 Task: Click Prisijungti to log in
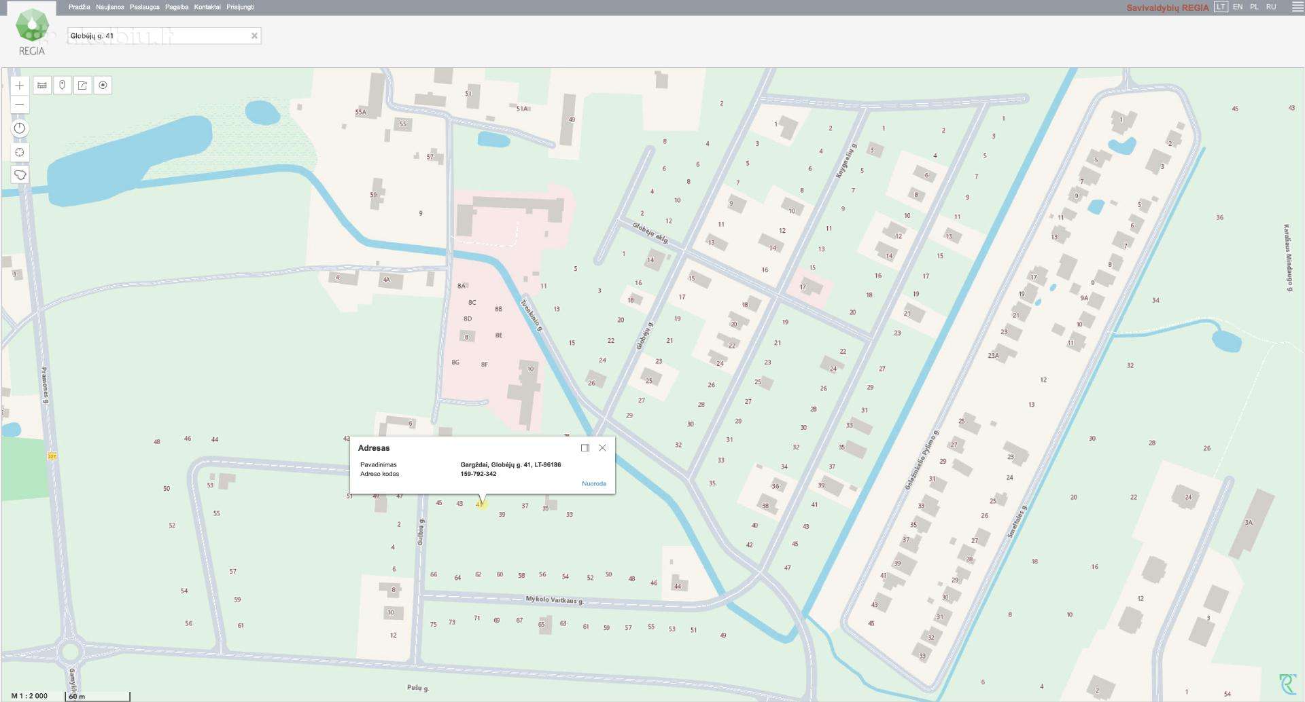[x=241, y=7]
